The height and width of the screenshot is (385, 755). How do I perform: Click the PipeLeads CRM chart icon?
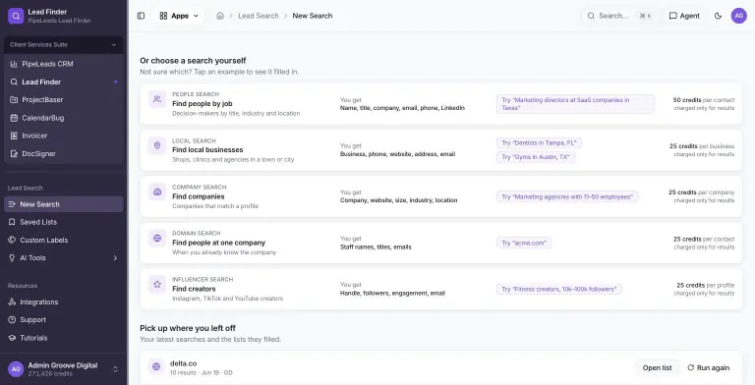click(14, 64)
